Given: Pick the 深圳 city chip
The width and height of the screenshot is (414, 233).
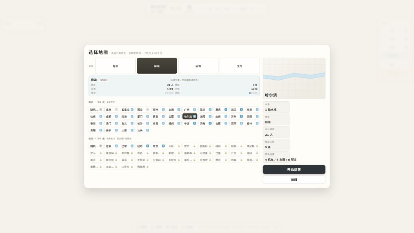Looking at the screenshot, I should 205,110.
